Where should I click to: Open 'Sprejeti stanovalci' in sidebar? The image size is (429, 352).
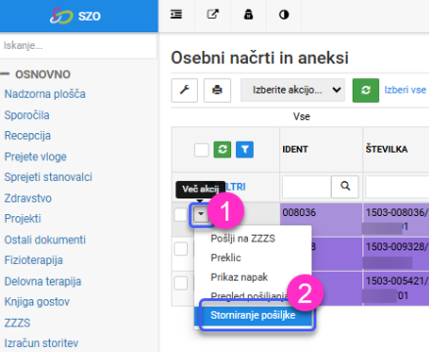[x=48, y=177]
